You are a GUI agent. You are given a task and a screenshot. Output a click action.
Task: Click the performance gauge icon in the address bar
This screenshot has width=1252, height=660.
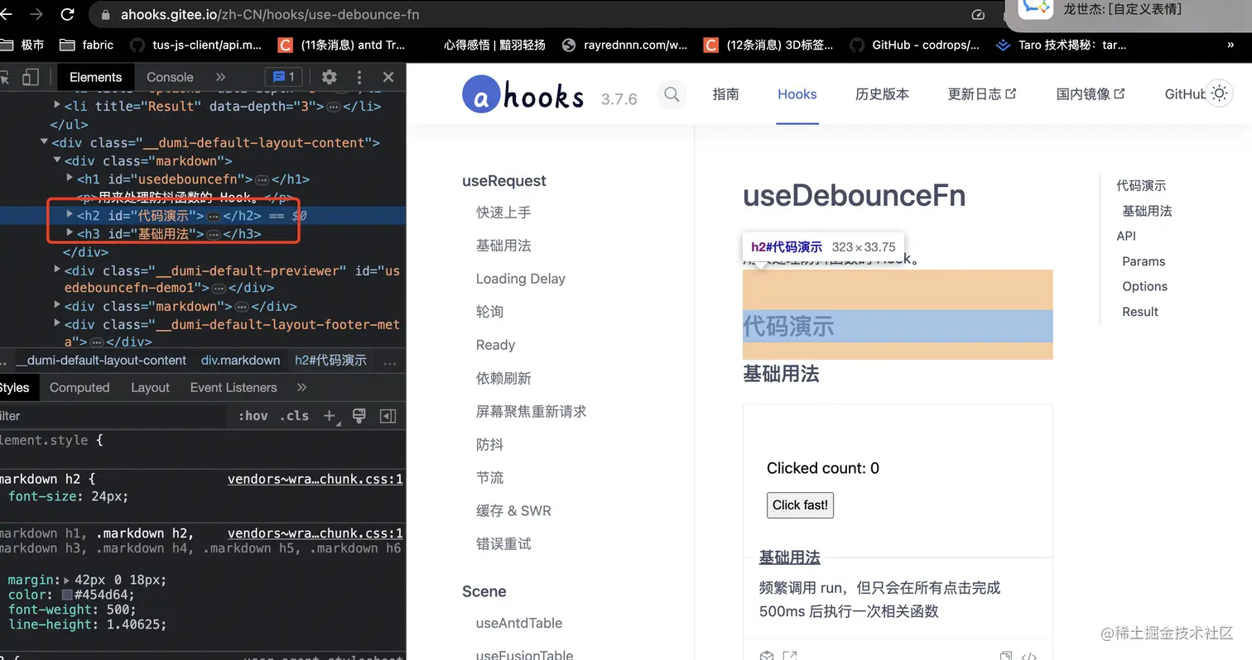[978, 14]
